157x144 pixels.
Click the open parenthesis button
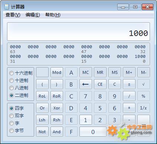42,84
